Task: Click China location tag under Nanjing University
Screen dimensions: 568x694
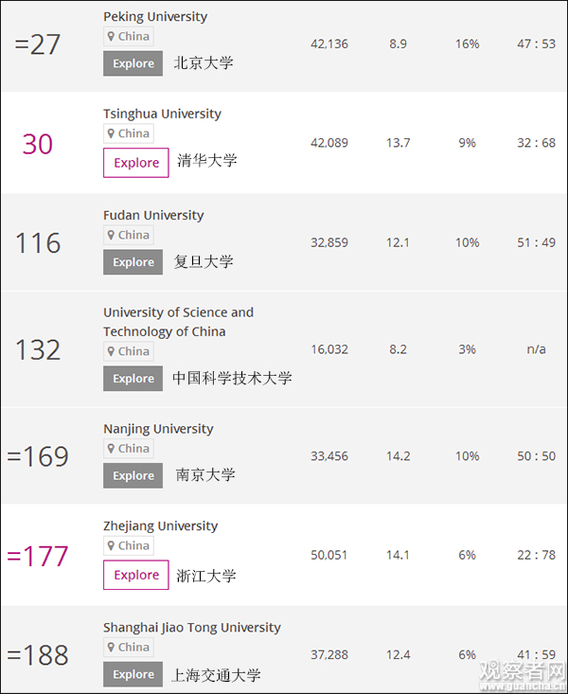Action: [129, 449]
